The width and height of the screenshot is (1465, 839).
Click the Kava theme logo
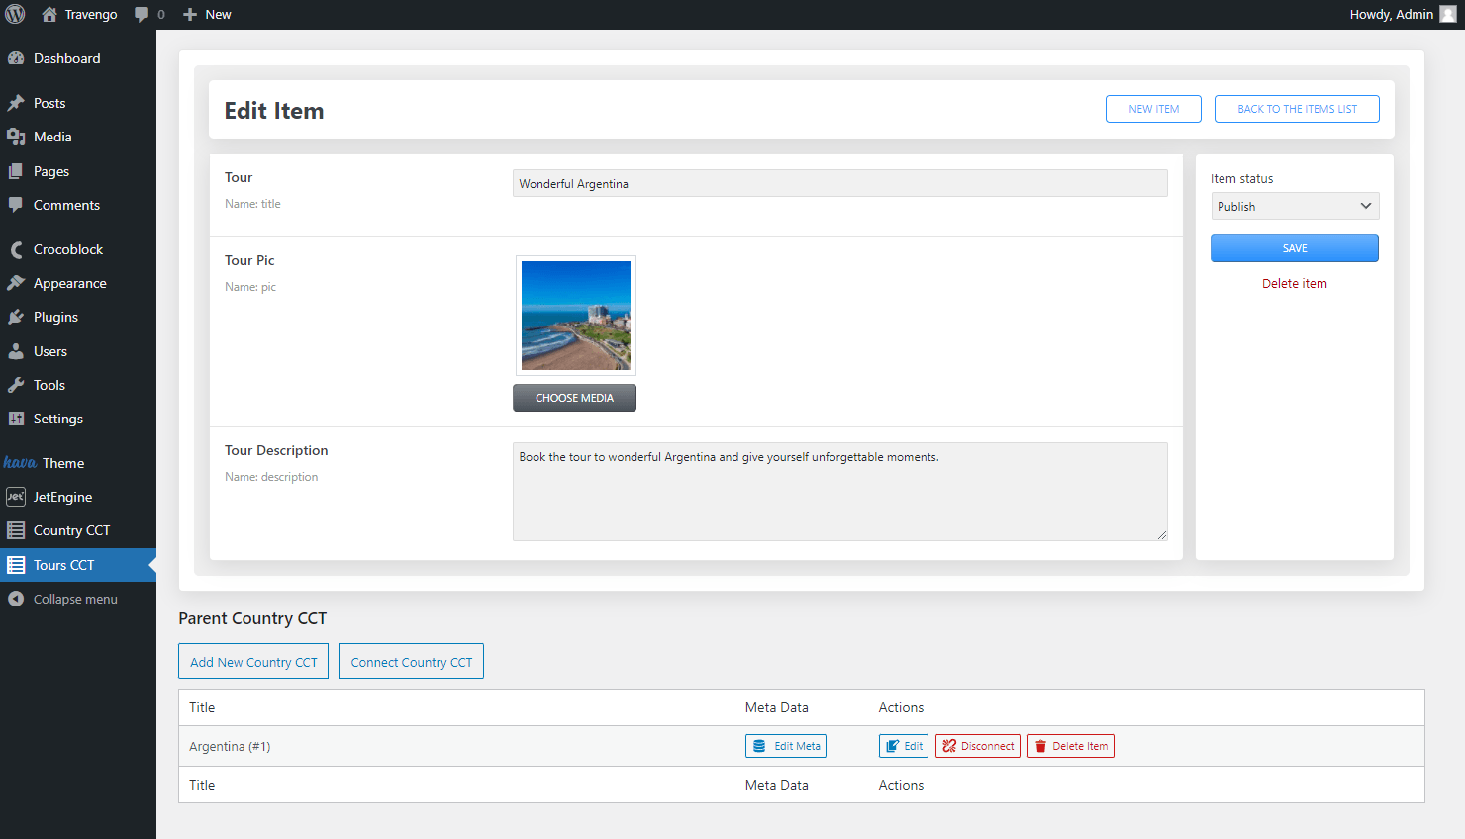pos(20,463)
